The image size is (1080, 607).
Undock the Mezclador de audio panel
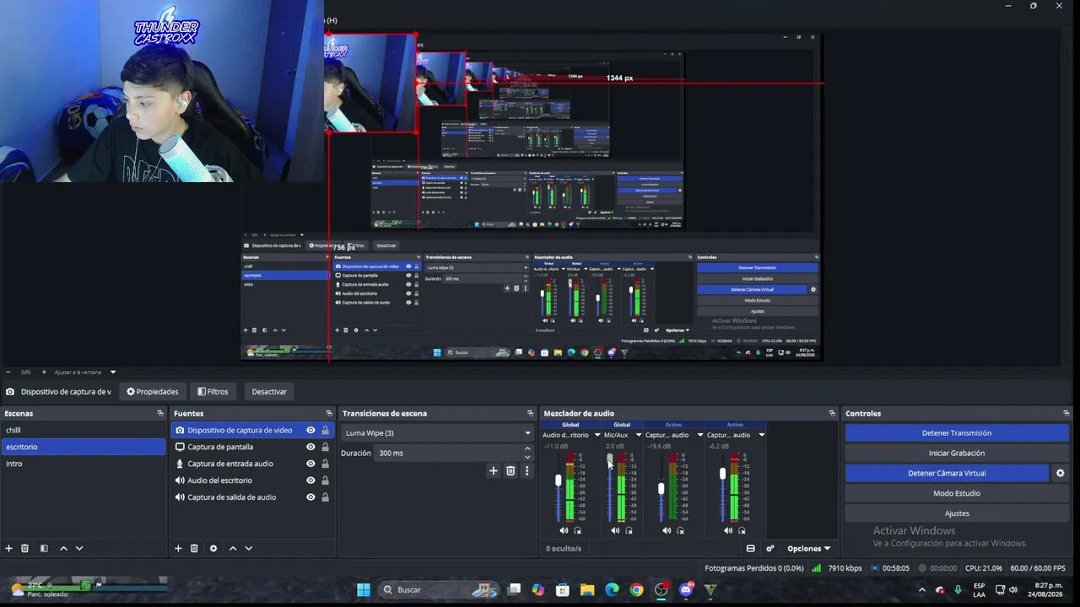(832, 413)
